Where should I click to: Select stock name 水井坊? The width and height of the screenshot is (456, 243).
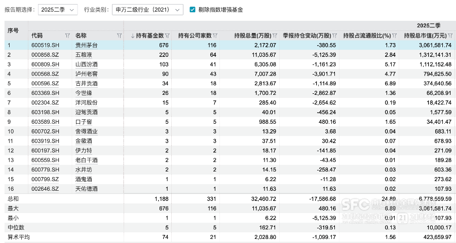[x=84, y=169]
